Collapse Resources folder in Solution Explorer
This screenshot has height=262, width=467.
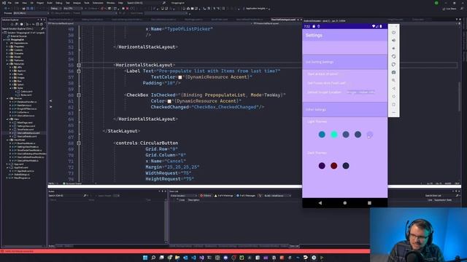[x=7, y=64]
